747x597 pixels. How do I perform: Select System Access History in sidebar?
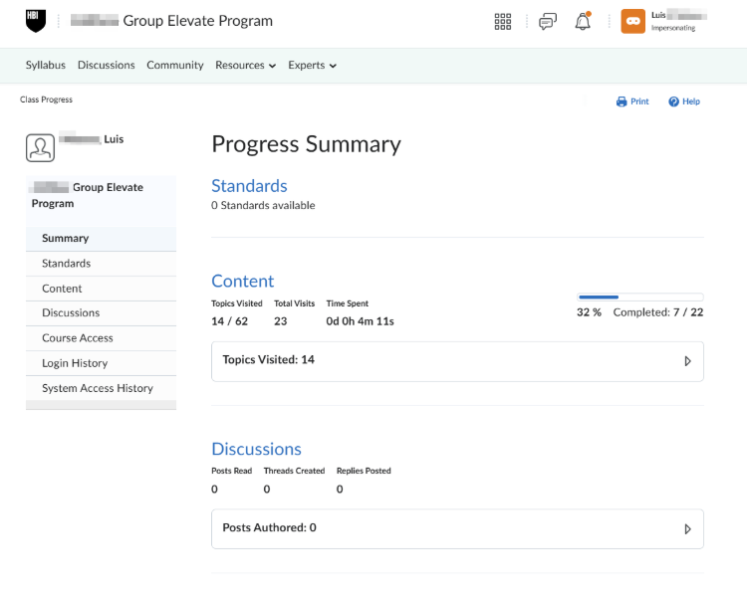point(101,388)
